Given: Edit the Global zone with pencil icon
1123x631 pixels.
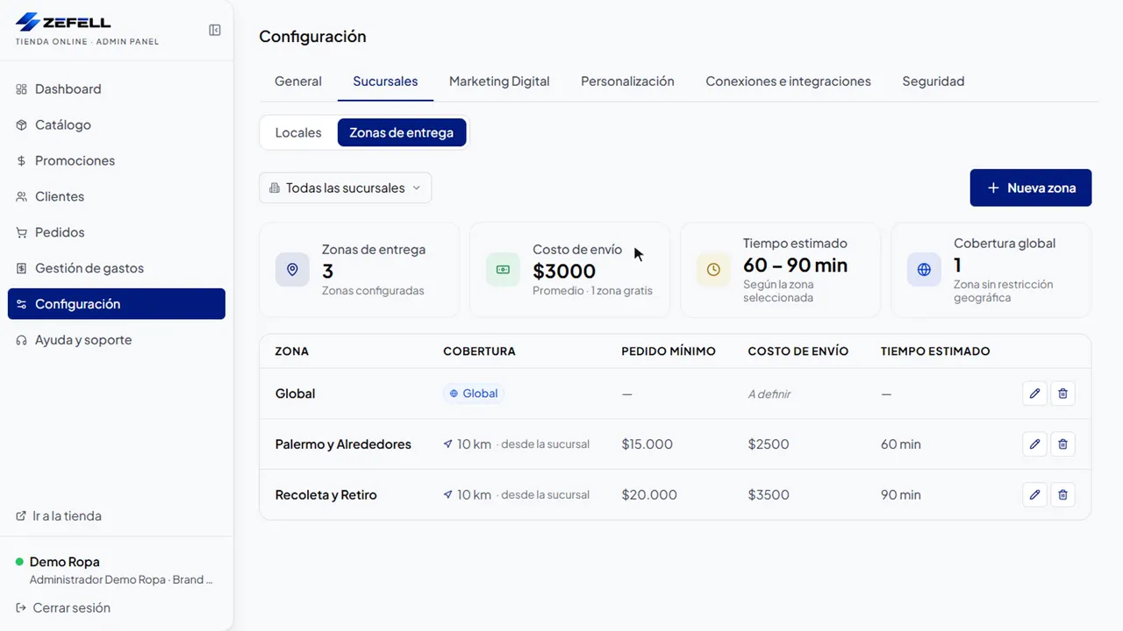Looking at the screenshot, I should coord(1035,393).
